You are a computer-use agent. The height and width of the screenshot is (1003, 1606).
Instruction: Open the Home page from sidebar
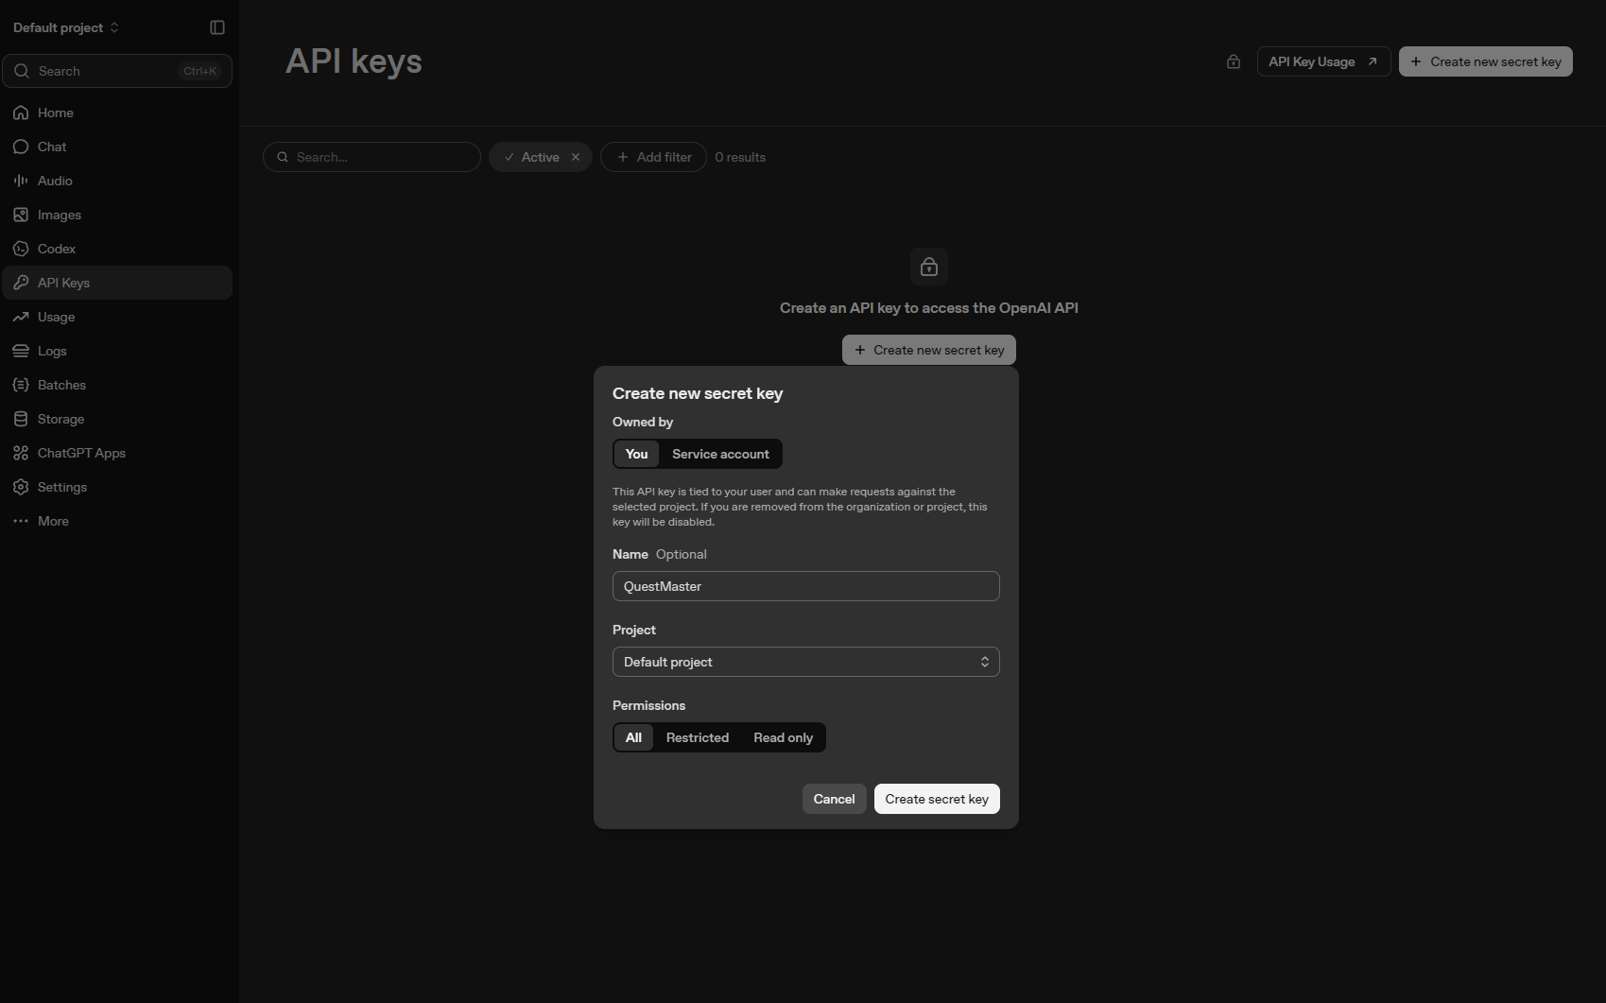pos(117,112)
